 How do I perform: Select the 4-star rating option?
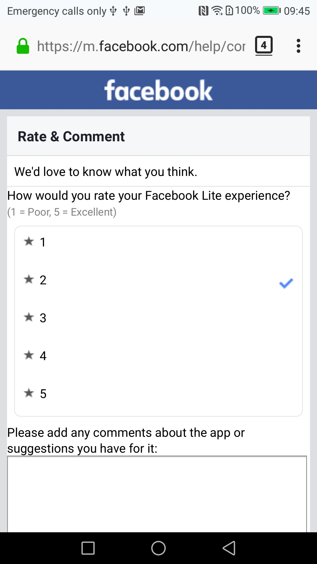(x=43, y=355)
